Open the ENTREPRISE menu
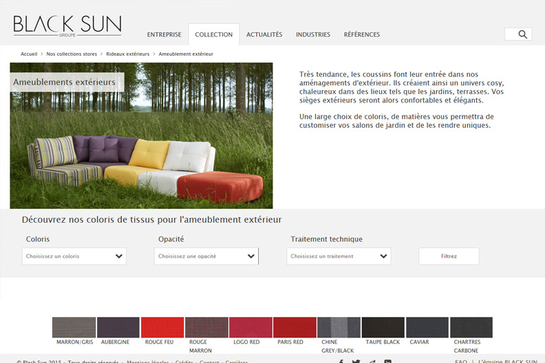 point(164,34)
